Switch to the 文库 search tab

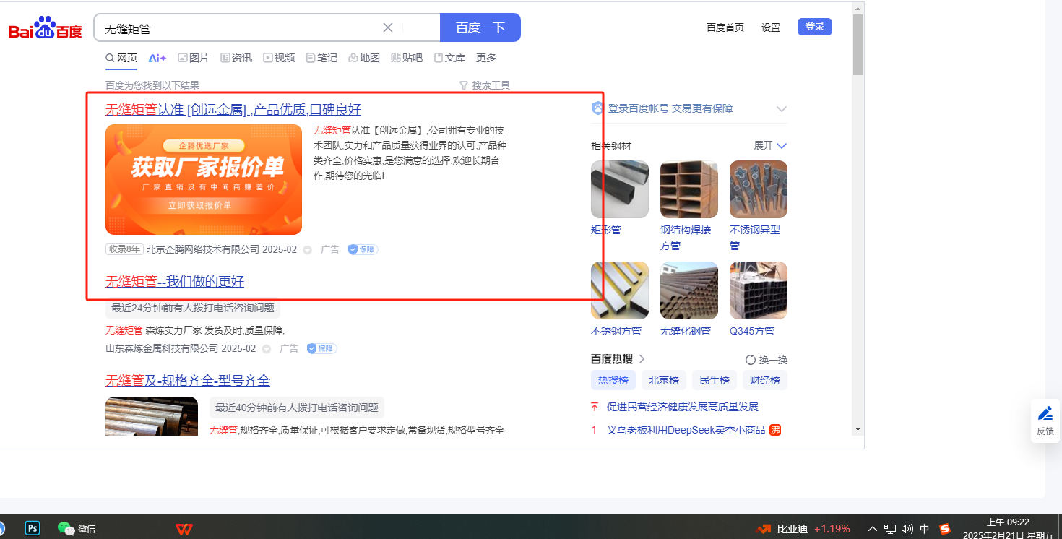(449, 58)
